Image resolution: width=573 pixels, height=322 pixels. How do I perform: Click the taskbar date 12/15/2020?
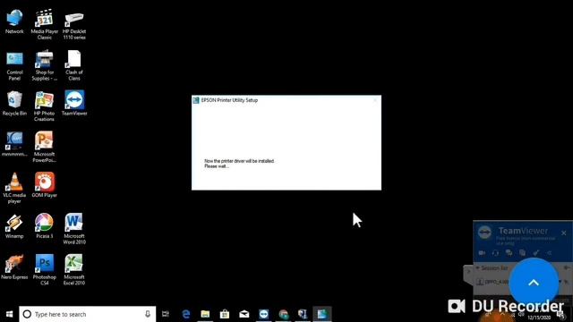pos(539,318)
